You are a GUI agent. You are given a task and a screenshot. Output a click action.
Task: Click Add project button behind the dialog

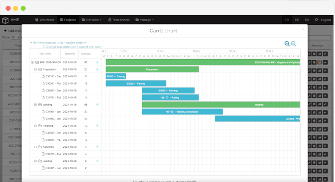pos(13,31)
